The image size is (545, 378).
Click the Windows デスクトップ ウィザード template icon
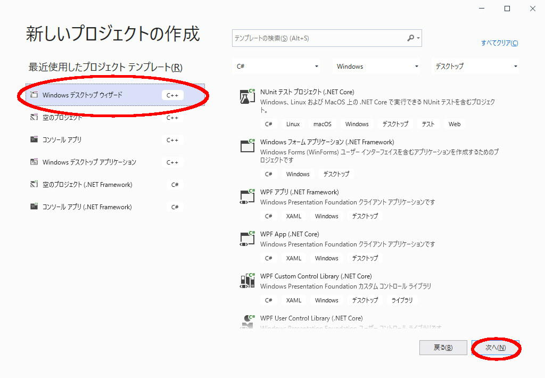tap(34, 95)
